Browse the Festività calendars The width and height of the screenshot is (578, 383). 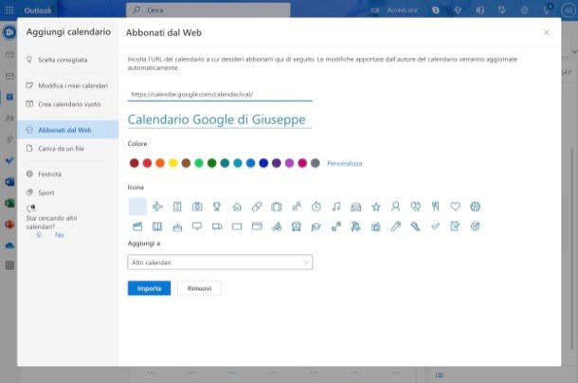(68, 174)
